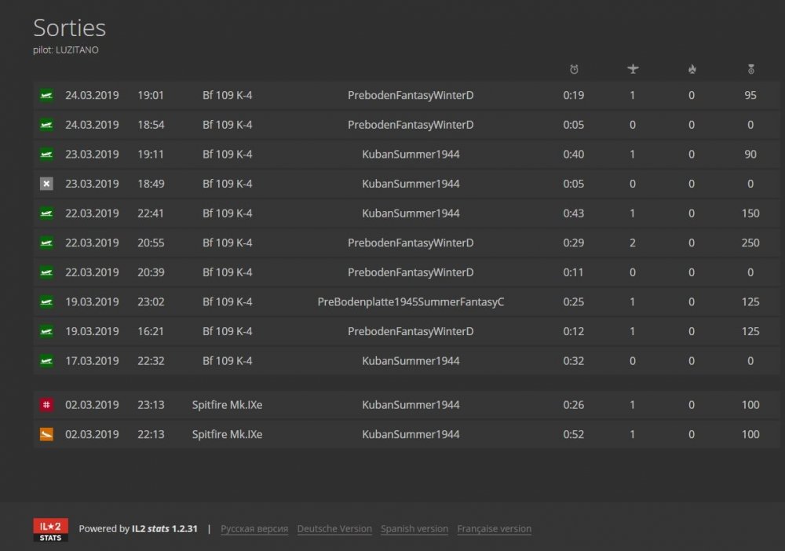
Task: Click the time 23:02 cell
Action: click(x=151, y=301)
